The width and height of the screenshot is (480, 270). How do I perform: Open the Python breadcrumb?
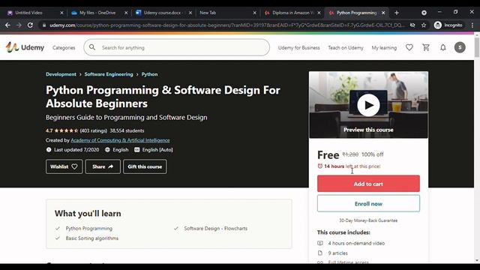(149, 74)
